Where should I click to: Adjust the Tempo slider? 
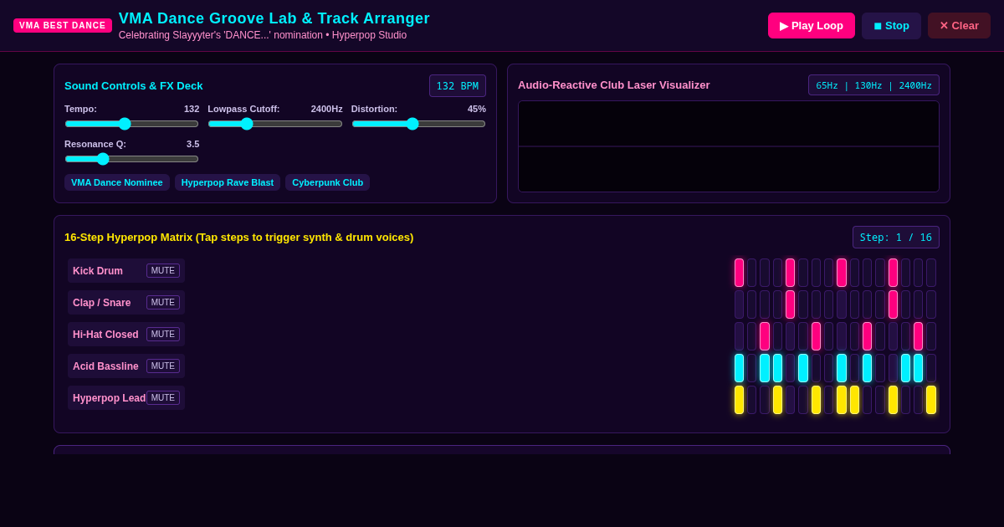click(132, 124)
